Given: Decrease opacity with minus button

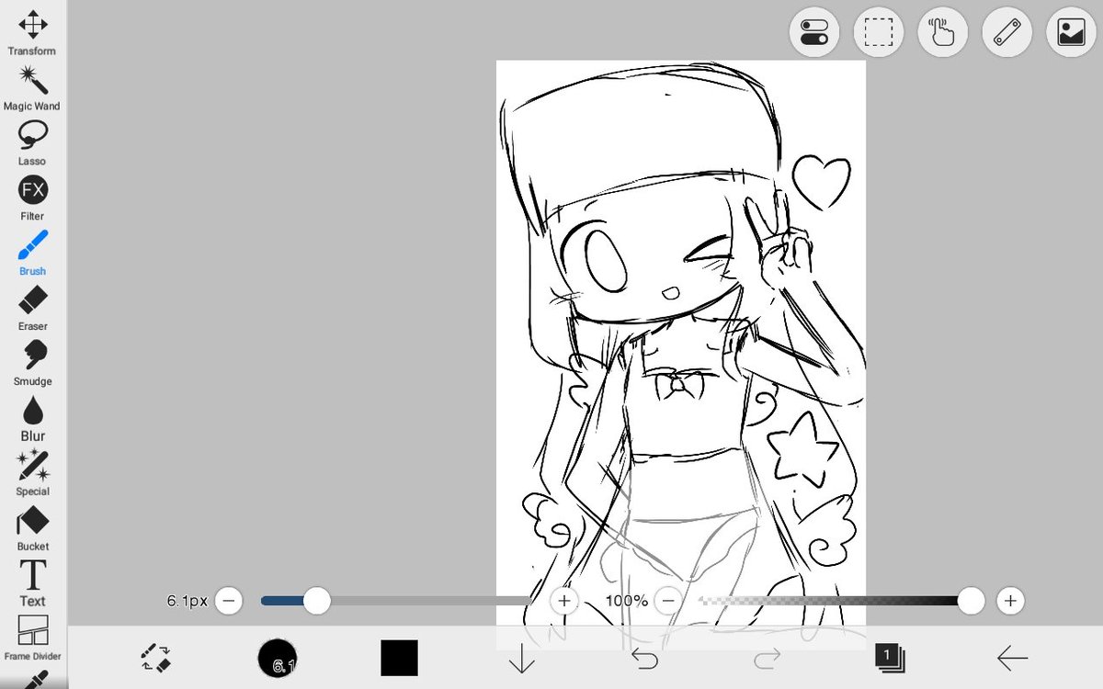Looking at the screenshot, I should click(x=668, y=601).
